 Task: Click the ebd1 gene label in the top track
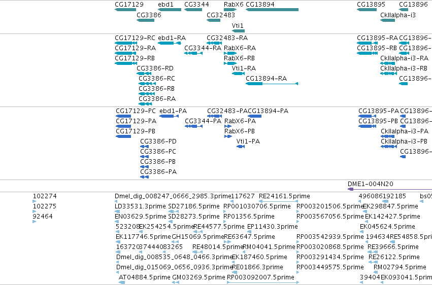click(x=165, y=5)
